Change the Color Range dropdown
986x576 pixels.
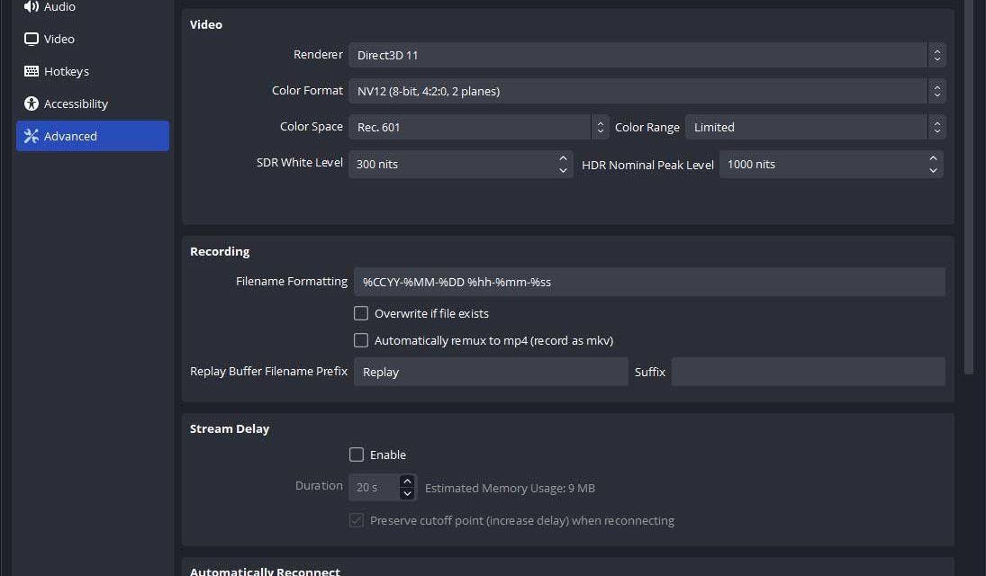point(814,127)
